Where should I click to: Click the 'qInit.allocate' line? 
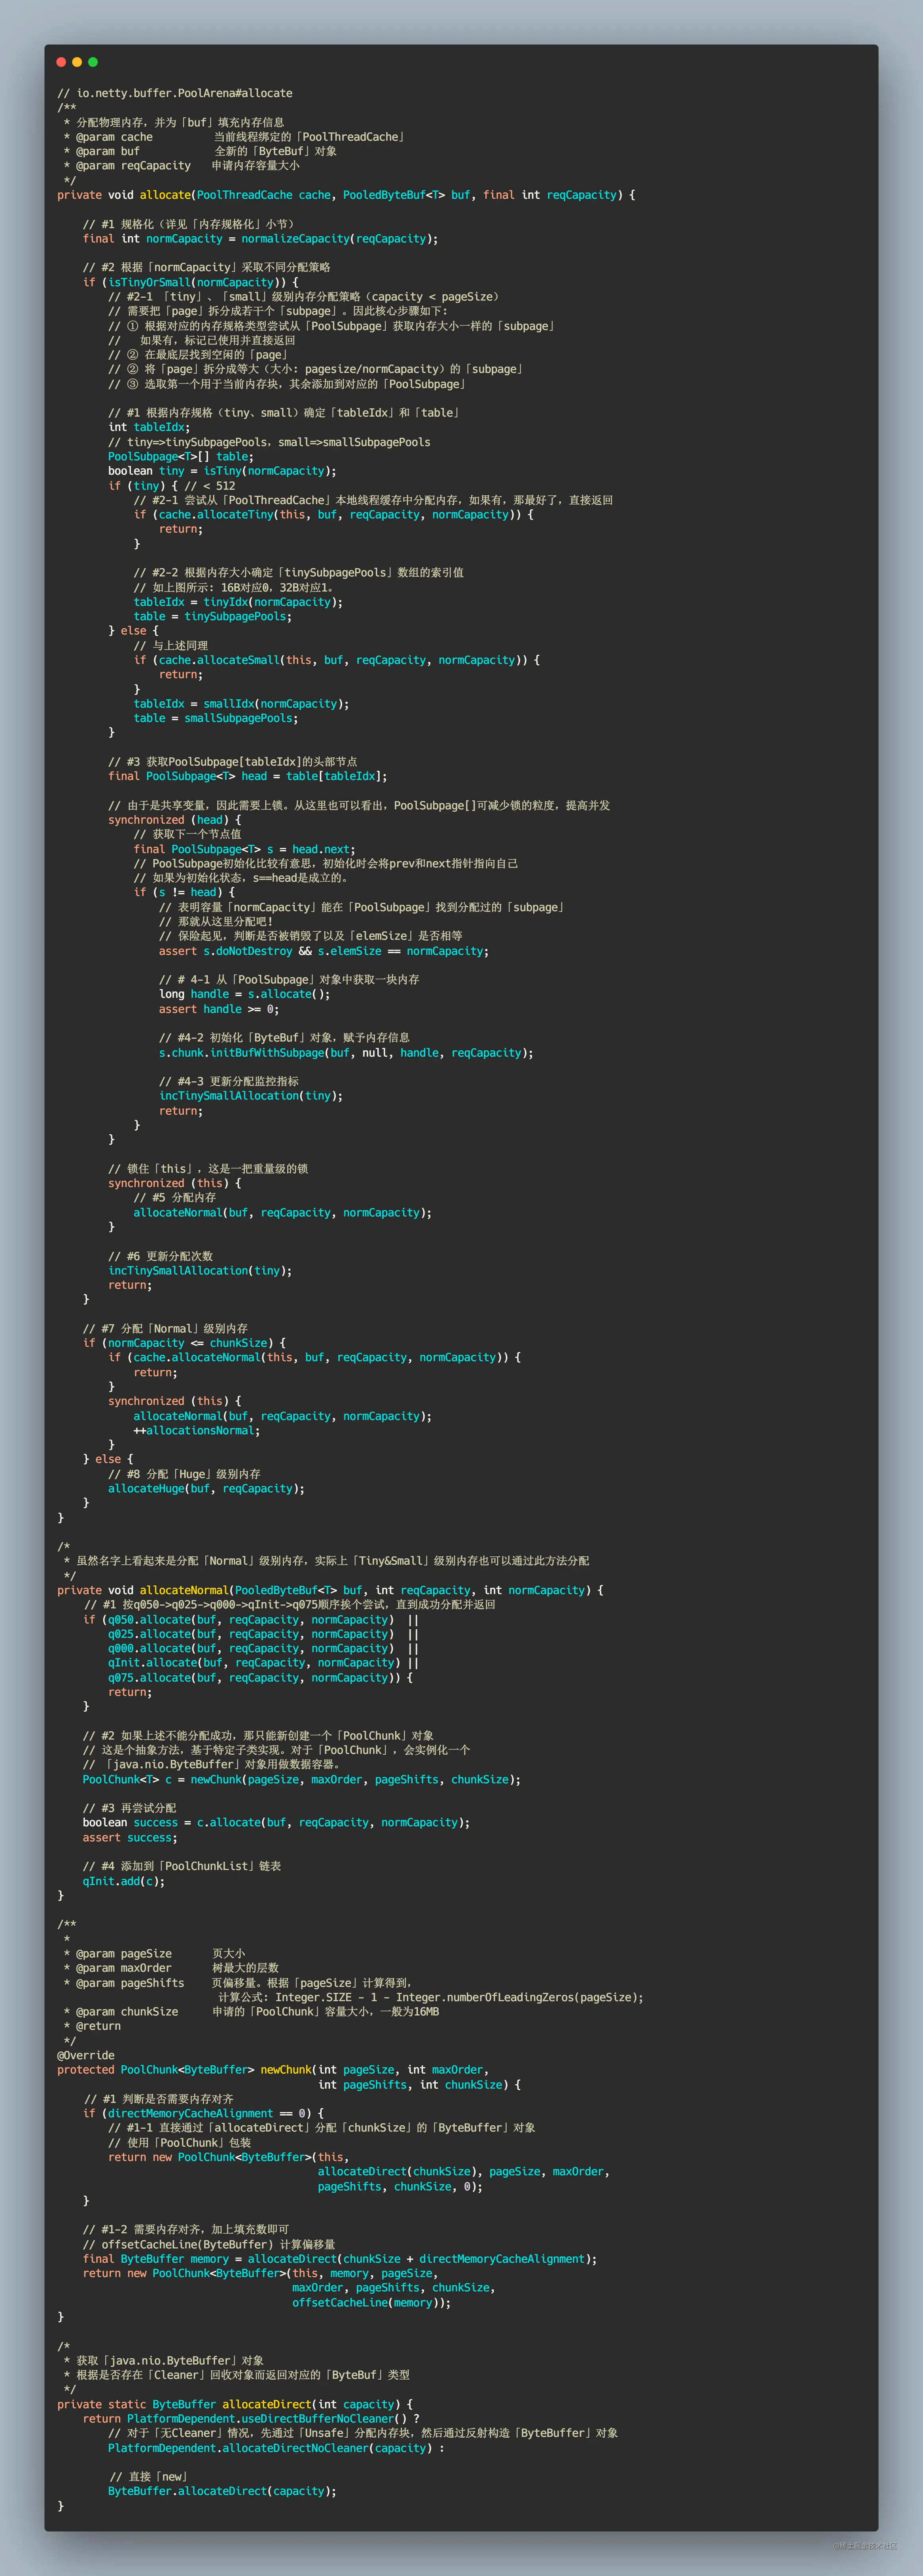pyautogui.click(x=264, y=1663)
